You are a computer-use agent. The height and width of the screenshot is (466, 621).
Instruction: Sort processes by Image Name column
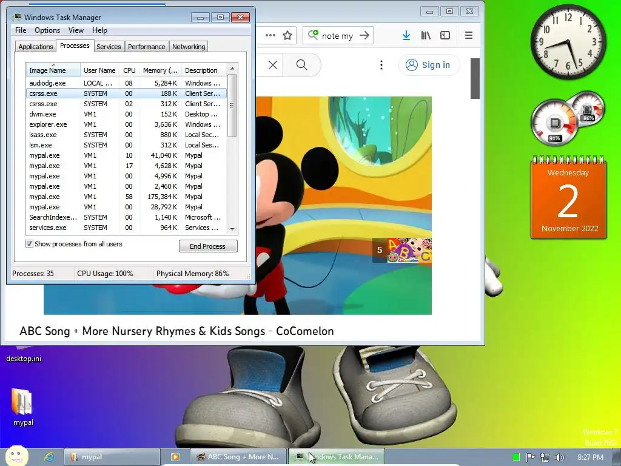point(53,70)
